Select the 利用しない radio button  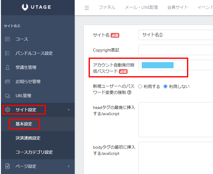coord(165,87)
